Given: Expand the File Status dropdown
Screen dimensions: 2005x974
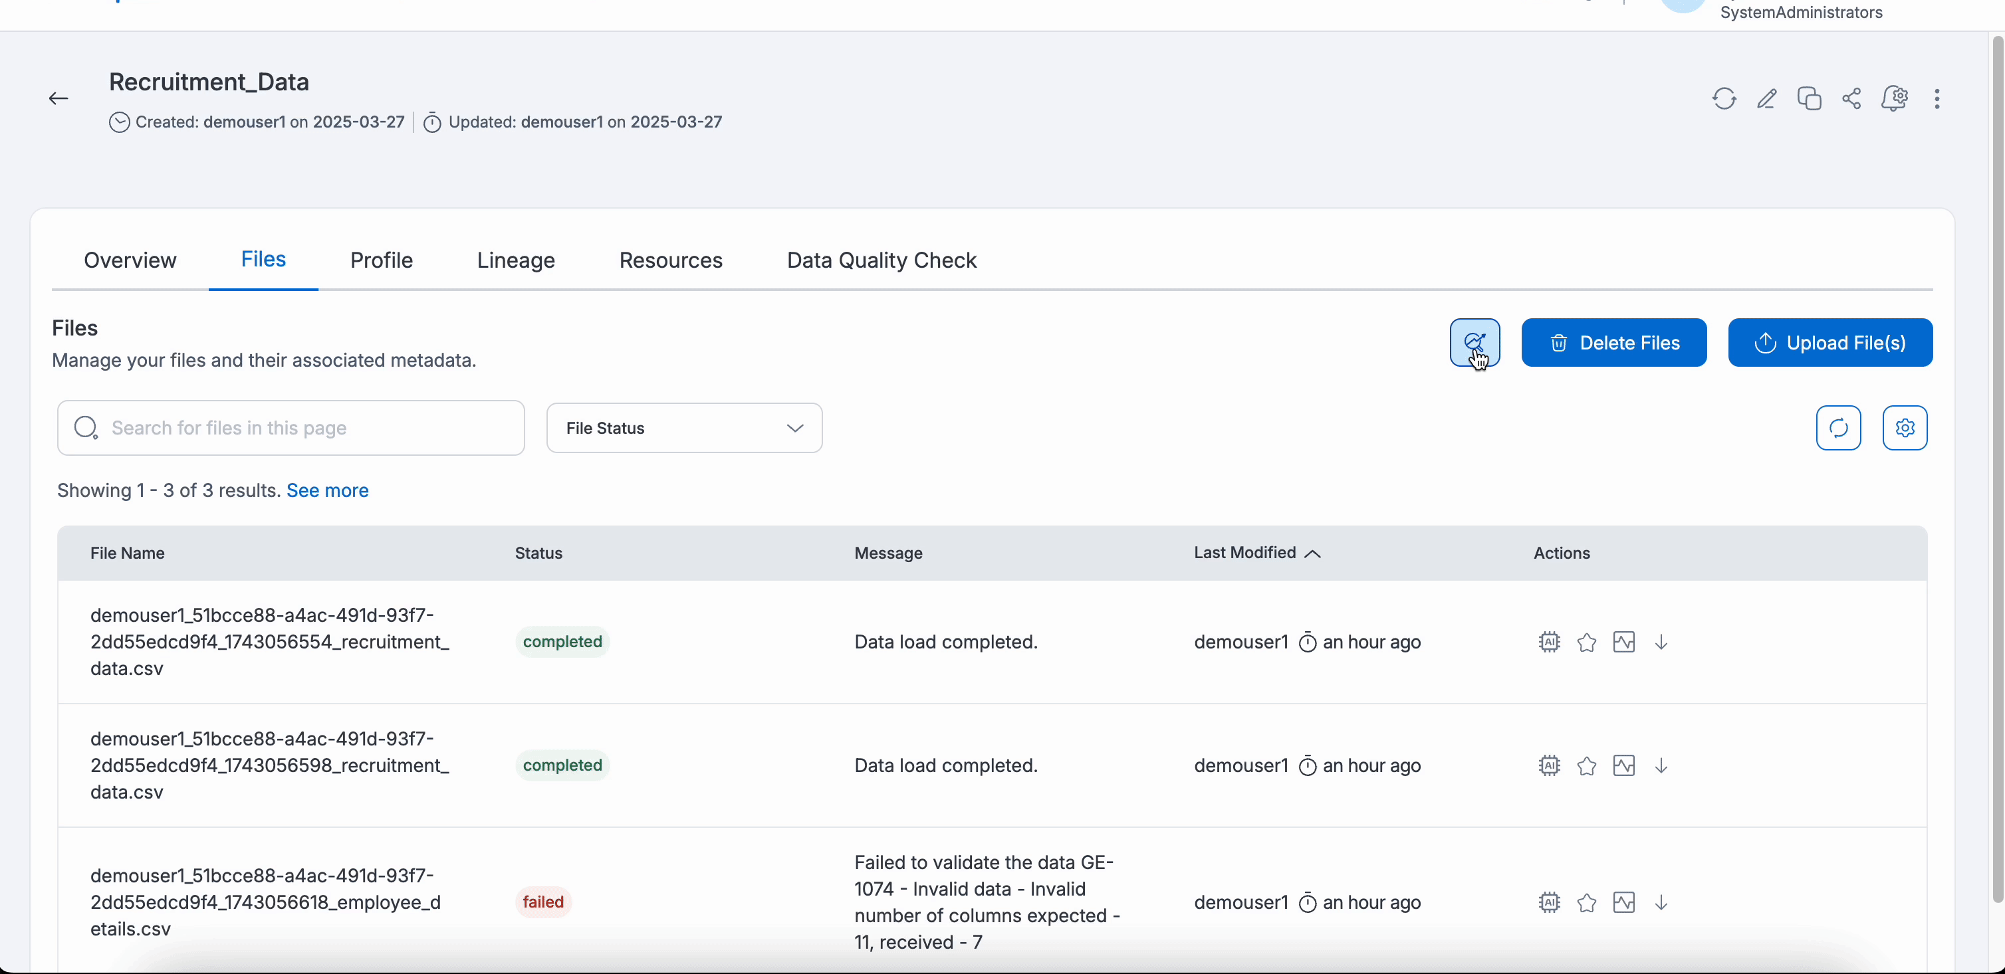Looking at the screenshot, I should click(684, 428).
